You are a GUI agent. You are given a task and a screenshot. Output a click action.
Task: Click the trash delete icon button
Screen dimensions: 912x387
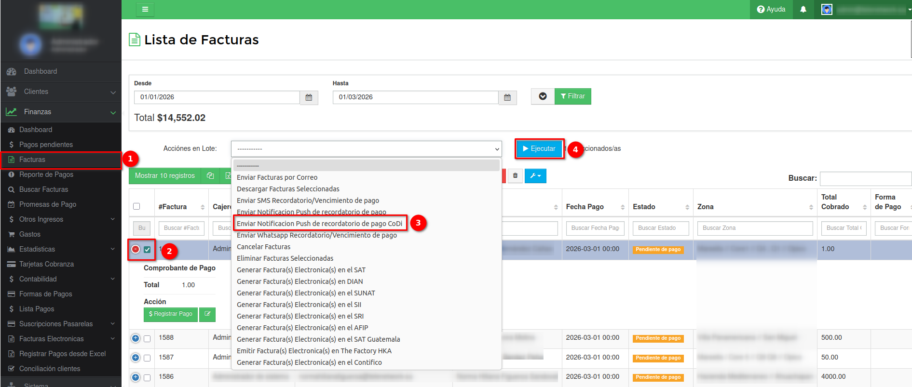click(515, 175)
